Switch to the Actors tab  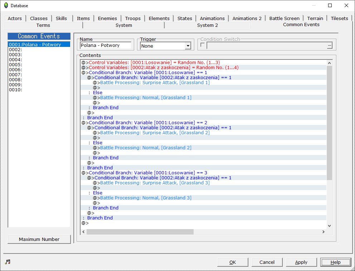pos(15,18)
